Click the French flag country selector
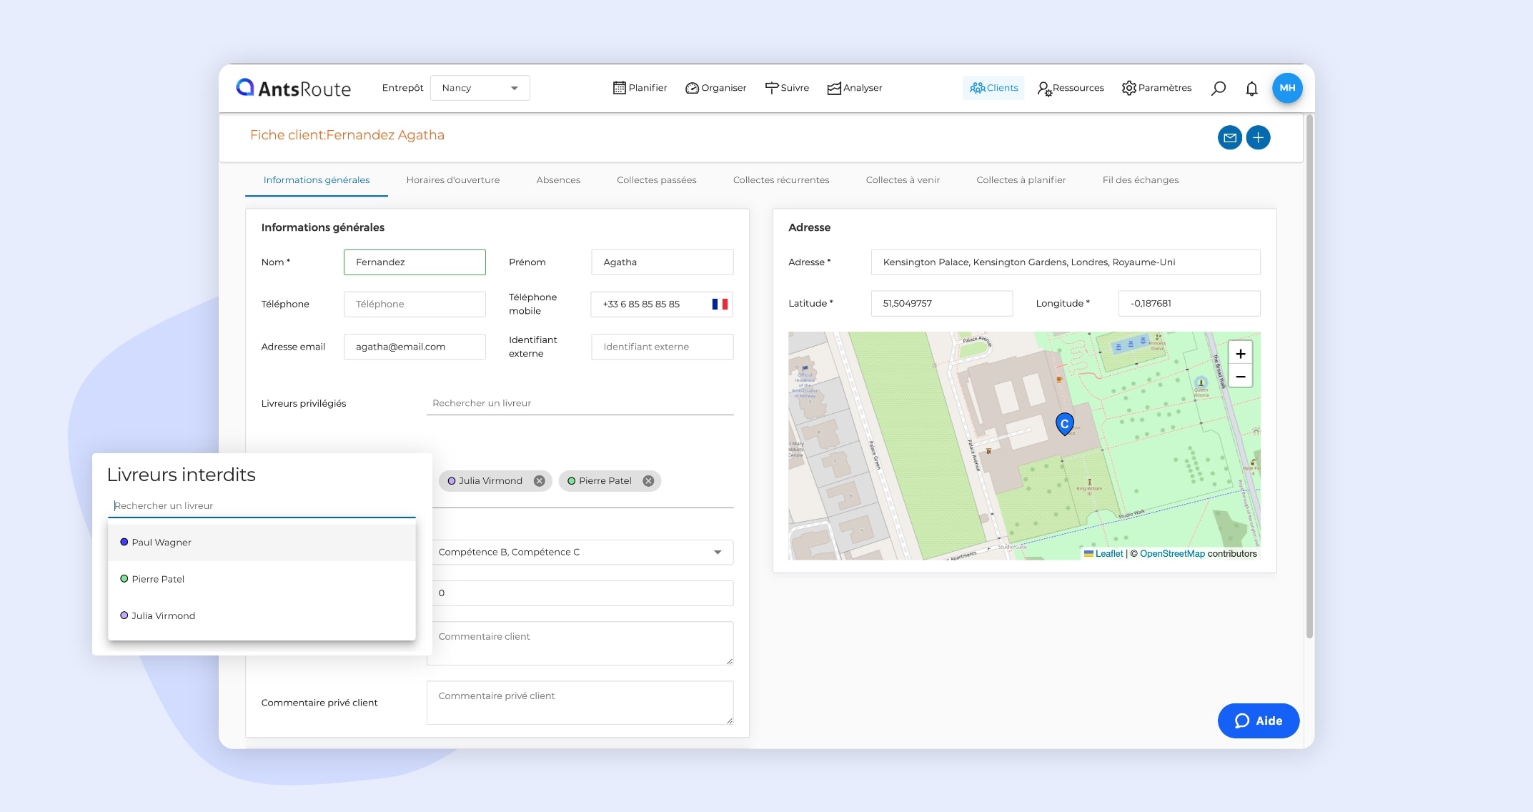 click(x=720, y=304)
